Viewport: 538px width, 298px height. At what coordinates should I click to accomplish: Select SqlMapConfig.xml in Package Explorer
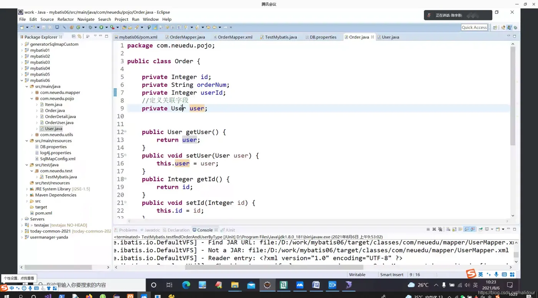[58, 159]
